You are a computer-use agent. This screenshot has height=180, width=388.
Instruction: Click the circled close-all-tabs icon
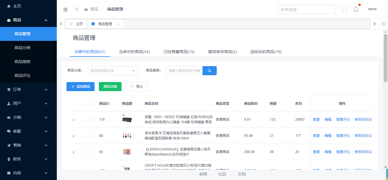pos(384,24)
